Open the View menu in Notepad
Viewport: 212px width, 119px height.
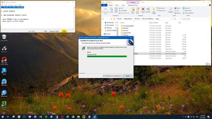[x=16, y=5]
